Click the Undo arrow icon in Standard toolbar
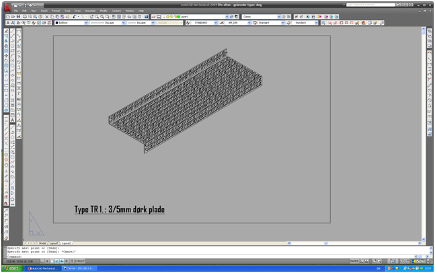This screenshot has width=435, height=273. (x=75, y=17)
